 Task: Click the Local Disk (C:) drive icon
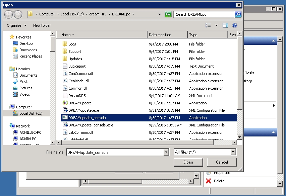(15, 113)
